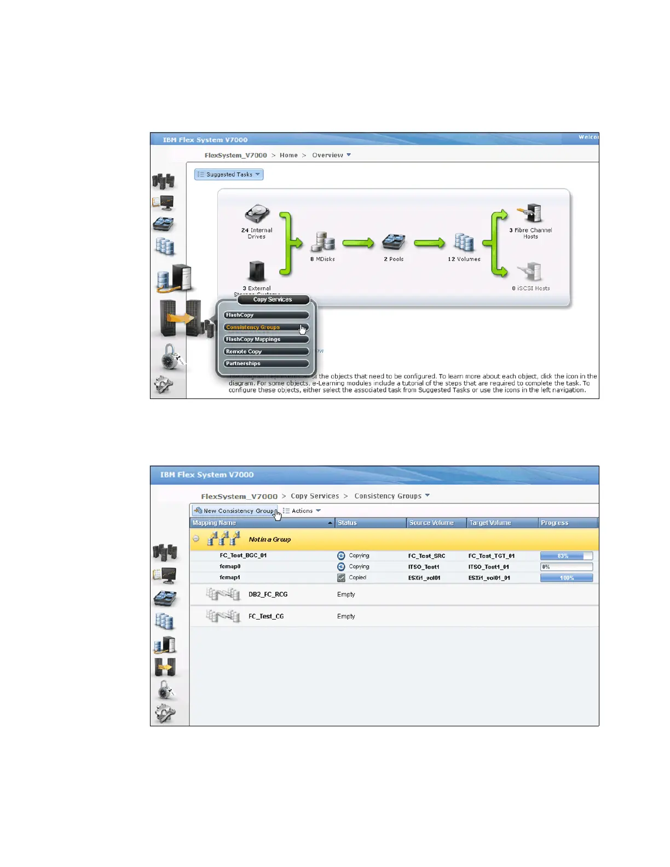Open Volumes icon in Overview sidebar
This screenshot has width=670, height=867.
point(164,246)
